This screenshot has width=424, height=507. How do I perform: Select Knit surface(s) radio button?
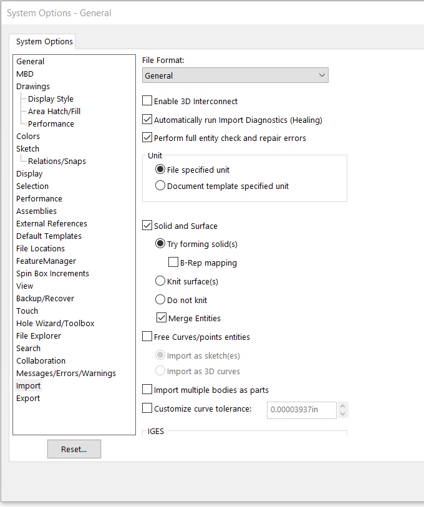pos(160,281)
